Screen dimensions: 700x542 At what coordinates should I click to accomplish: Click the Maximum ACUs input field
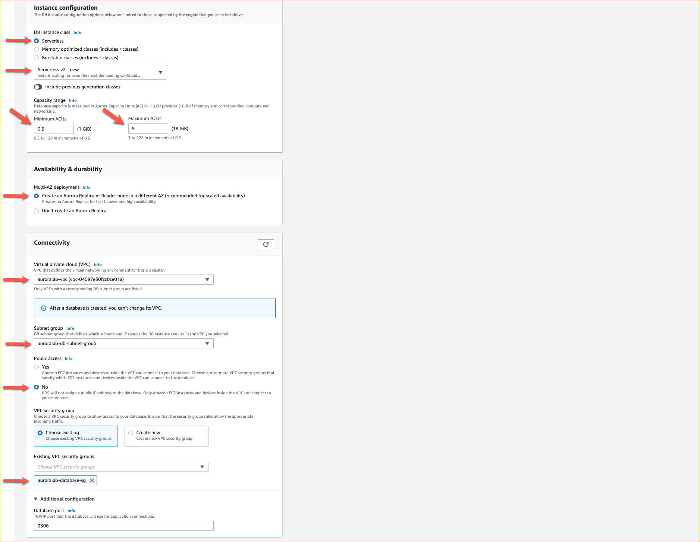148,129
